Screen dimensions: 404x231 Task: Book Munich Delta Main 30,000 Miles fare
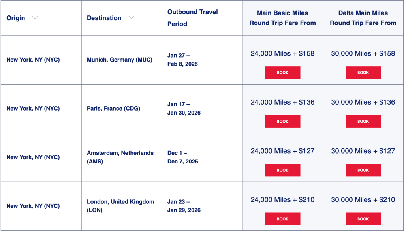(363, 73)
